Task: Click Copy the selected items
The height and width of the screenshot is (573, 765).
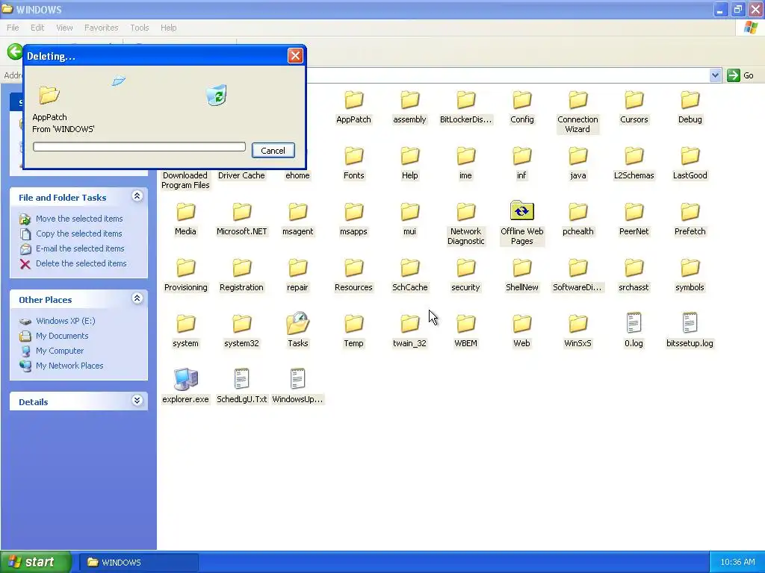Action: 79,234
